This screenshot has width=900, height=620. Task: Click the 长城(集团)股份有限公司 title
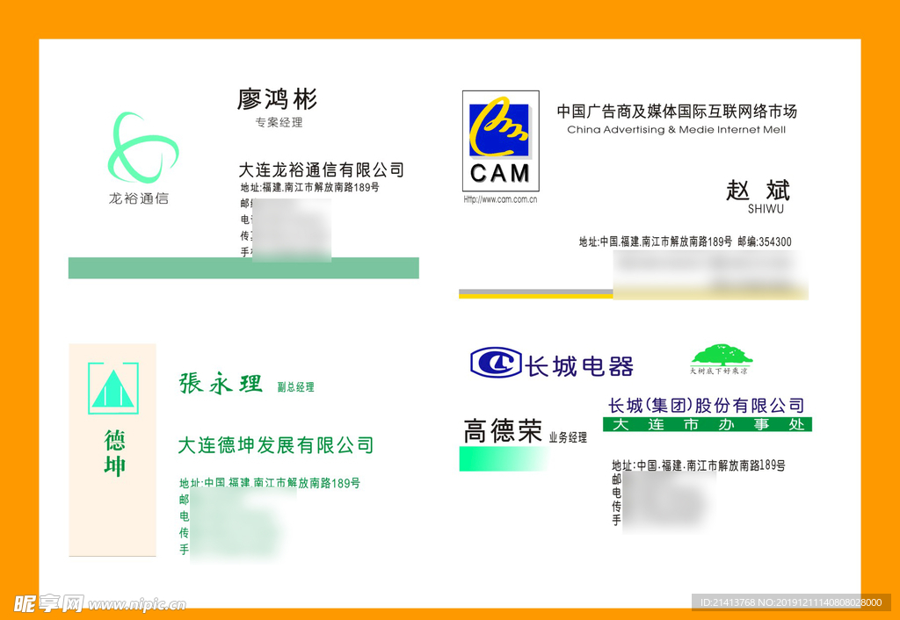point(707,405)
